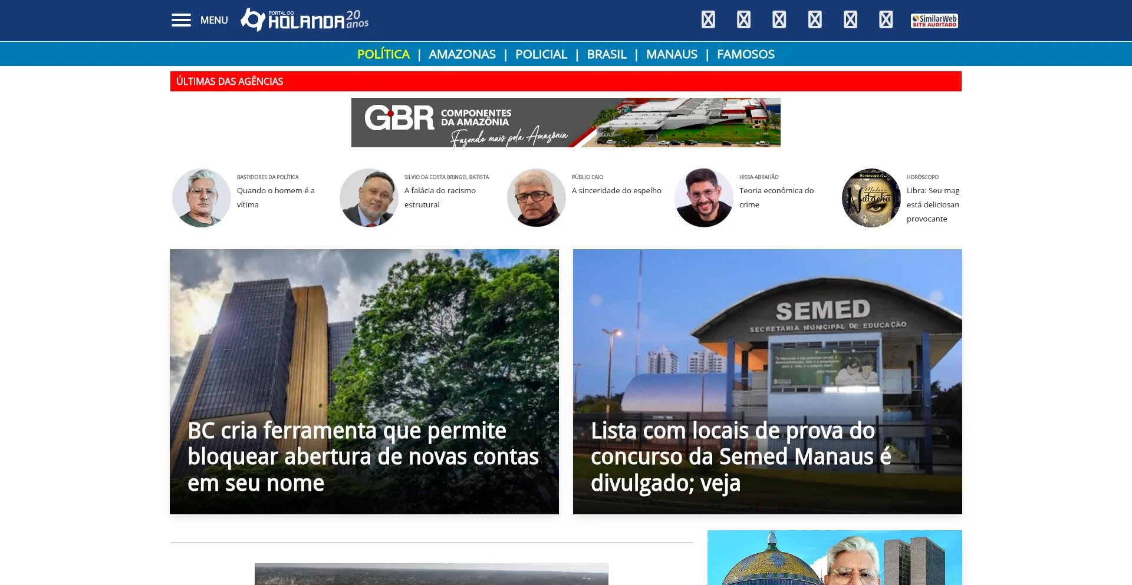
Task: Open the hamburger menu icon
Action: click(181, 21)
